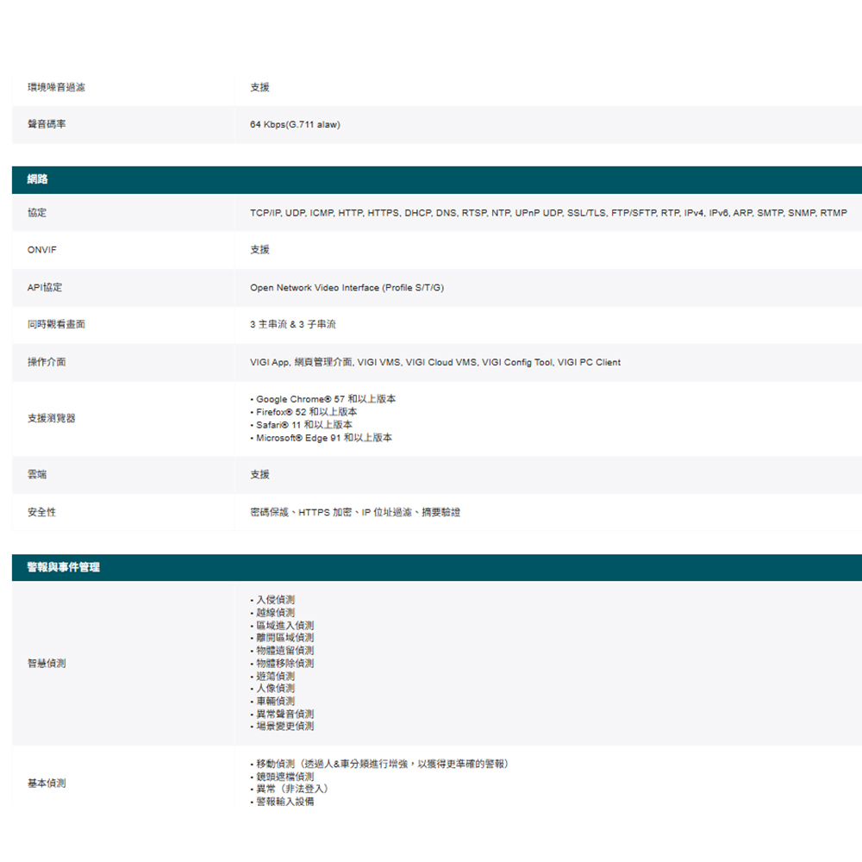Select the 聲音碼率 row label
This screenshot has height=862, width=862.
tap(47, 125)
